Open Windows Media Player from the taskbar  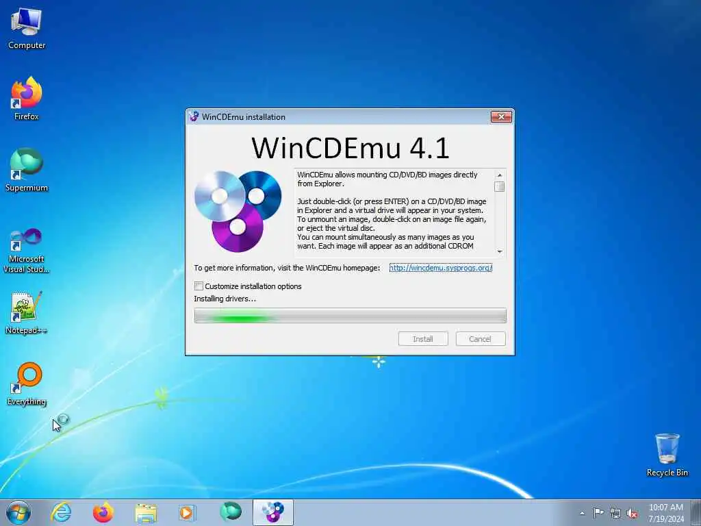pyautogui.click(x=187, y=512)
